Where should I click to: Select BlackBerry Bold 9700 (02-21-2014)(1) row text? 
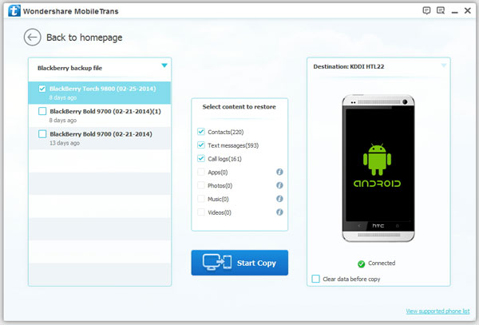(105, 111)
